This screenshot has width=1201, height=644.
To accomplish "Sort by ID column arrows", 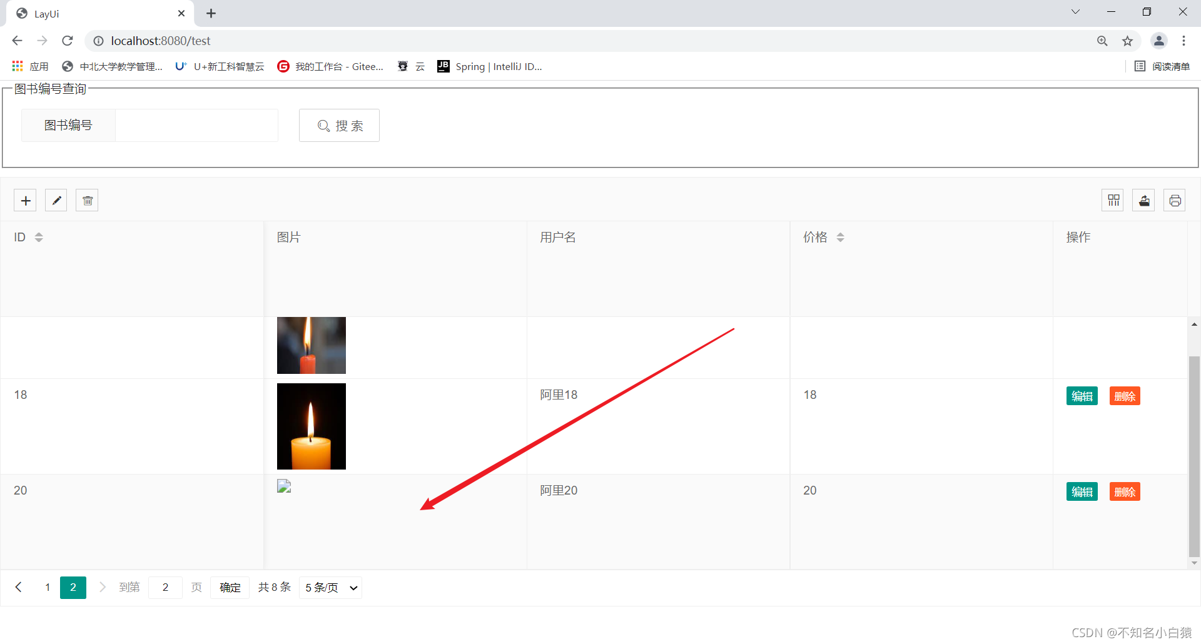I will point(39,238).
